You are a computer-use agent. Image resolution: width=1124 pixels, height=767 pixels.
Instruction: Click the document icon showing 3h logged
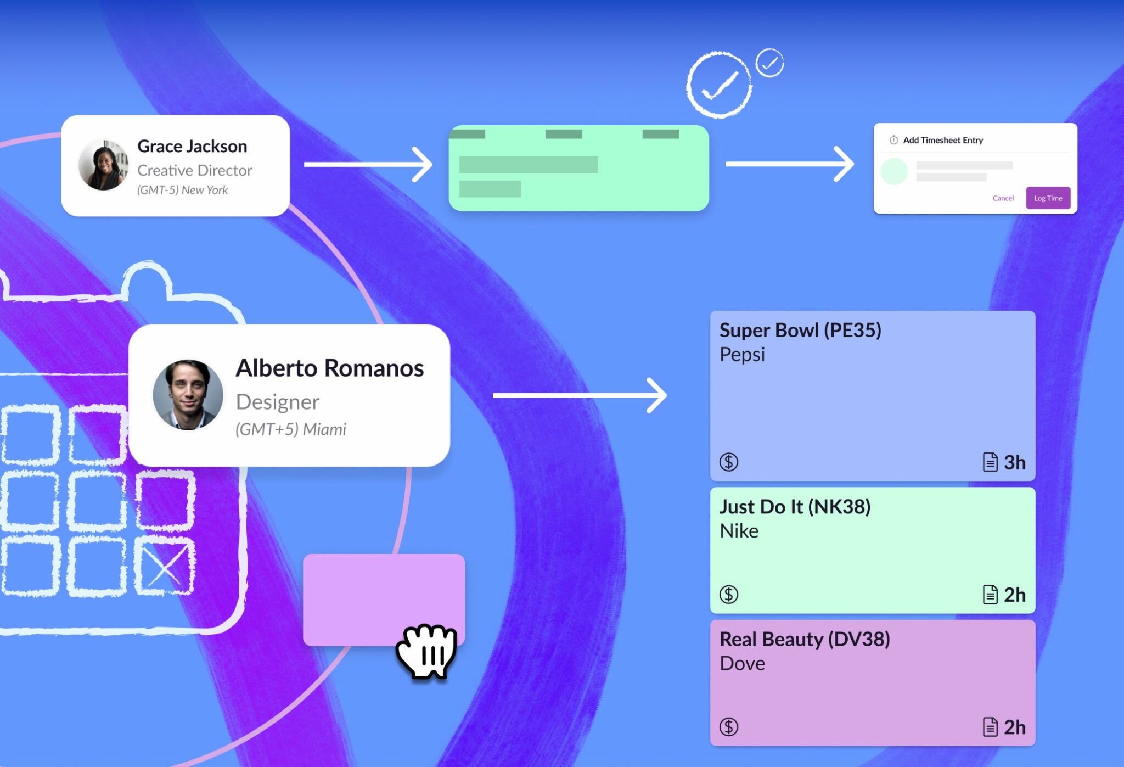point(990,462)
